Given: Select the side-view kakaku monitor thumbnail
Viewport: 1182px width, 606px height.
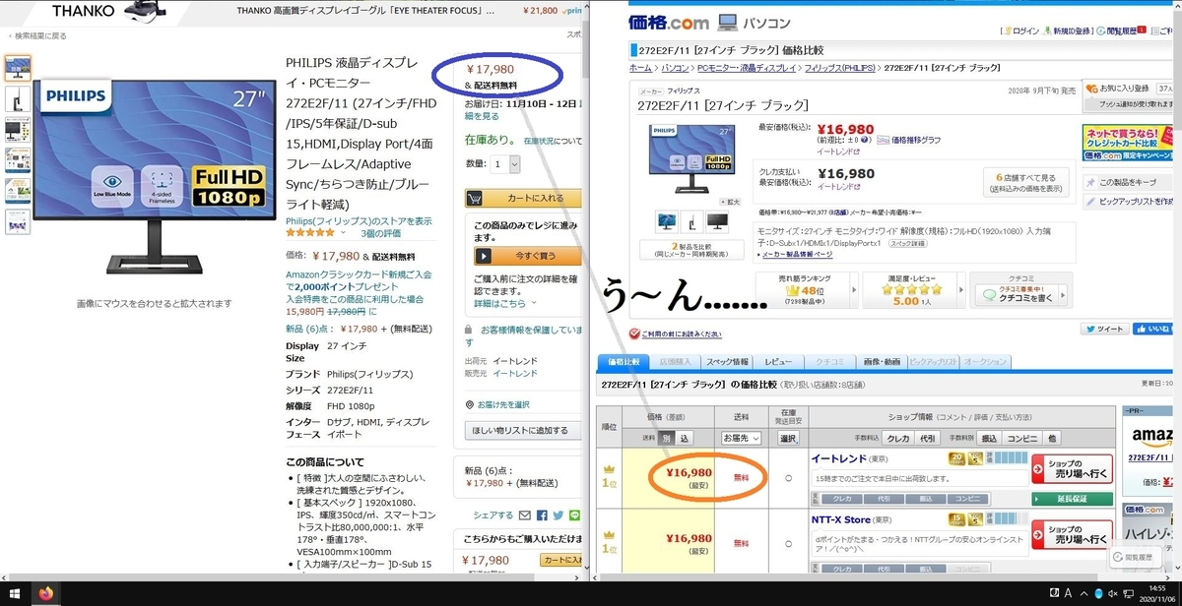Looking at the screenshot, I should [692, 222].
